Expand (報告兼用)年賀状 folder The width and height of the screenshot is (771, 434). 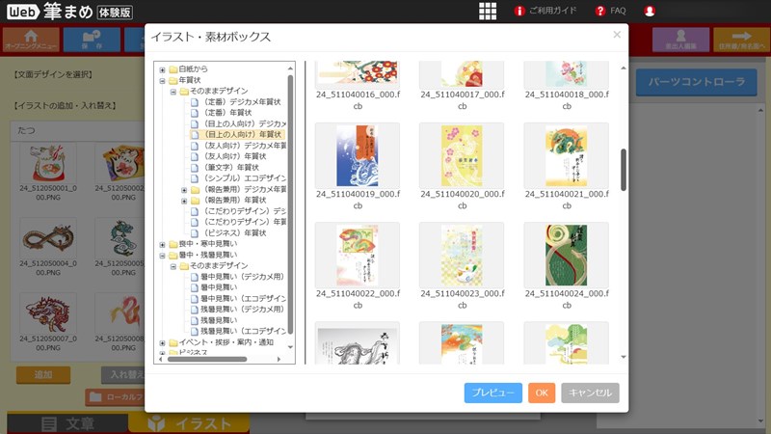184,201
